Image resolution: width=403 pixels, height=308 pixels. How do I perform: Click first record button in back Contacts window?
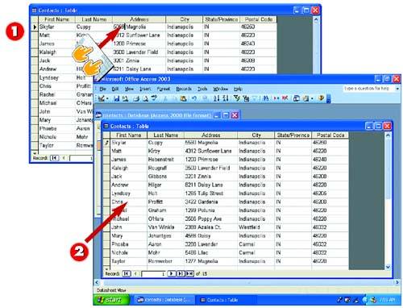[54, 158]
